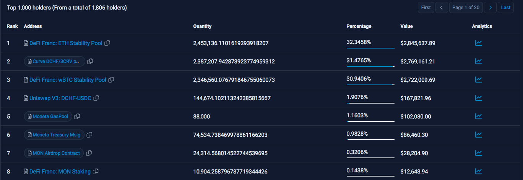Open the Moneta Treasury Msig address

click(56, 135)
